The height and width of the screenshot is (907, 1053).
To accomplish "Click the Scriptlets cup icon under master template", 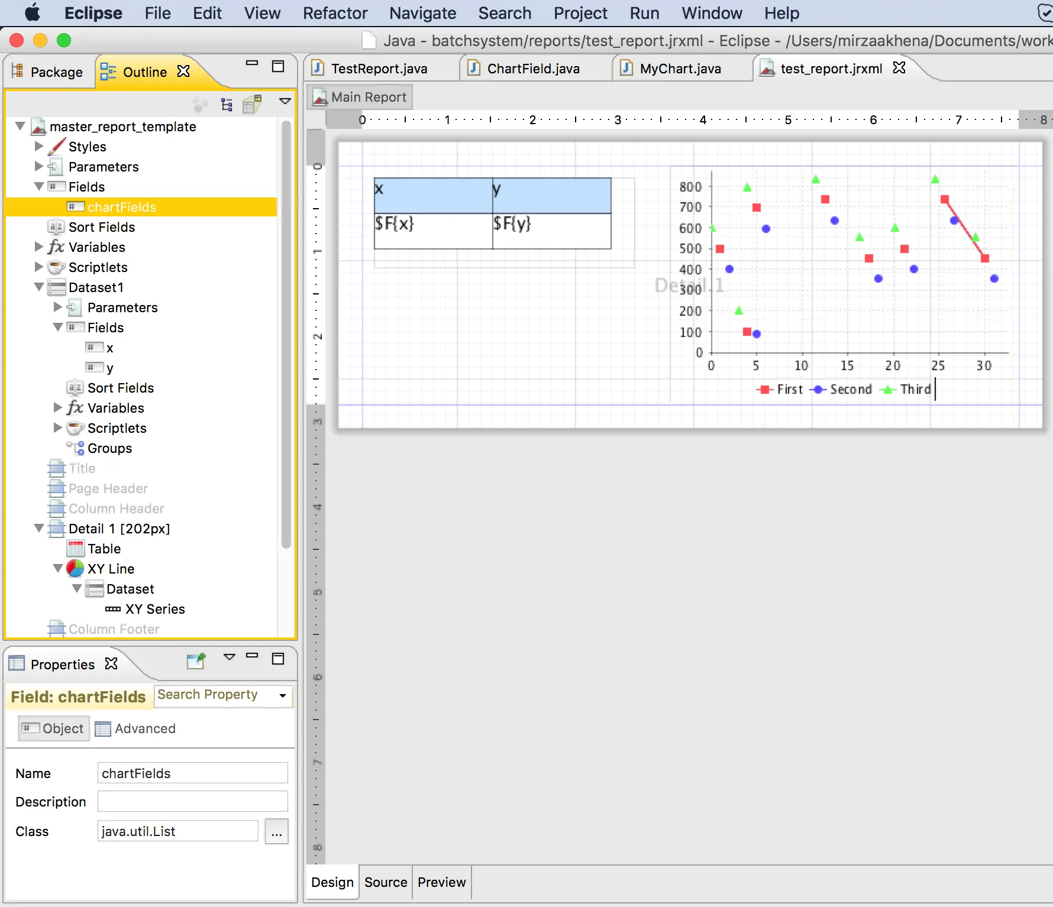I will 56,267.
